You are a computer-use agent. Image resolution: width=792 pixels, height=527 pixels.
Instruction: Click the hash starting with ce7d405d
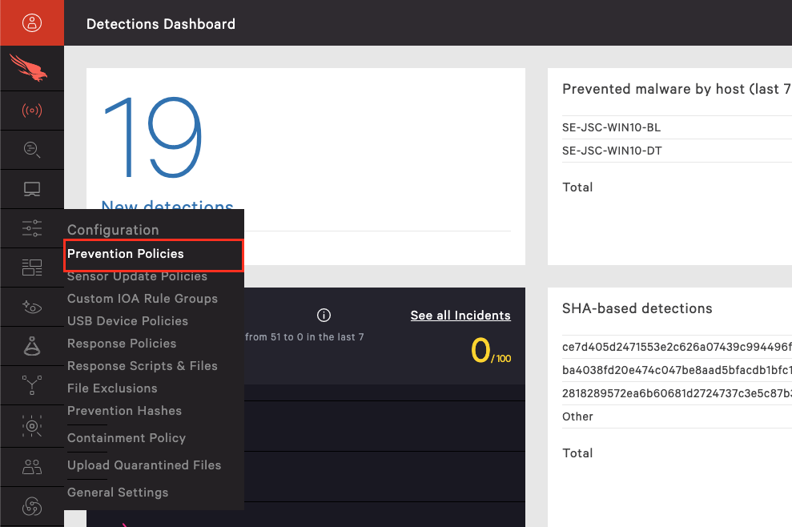pyautogui.click(x=677, y=347)
